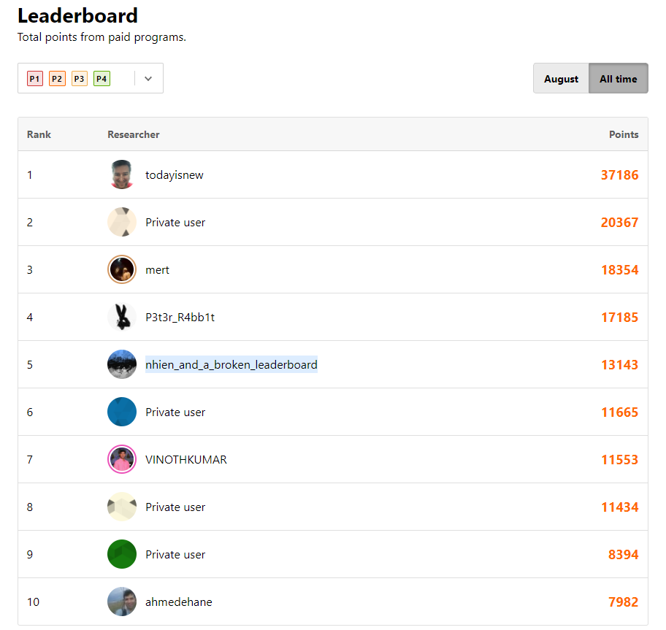
Task: Click mert's circular avatar image
Action: pos(122,269)
